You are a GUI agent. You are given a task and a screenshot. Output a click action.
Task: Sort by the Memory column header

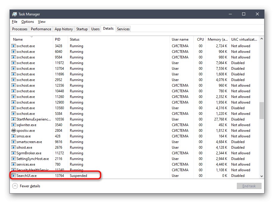(218, 39)
